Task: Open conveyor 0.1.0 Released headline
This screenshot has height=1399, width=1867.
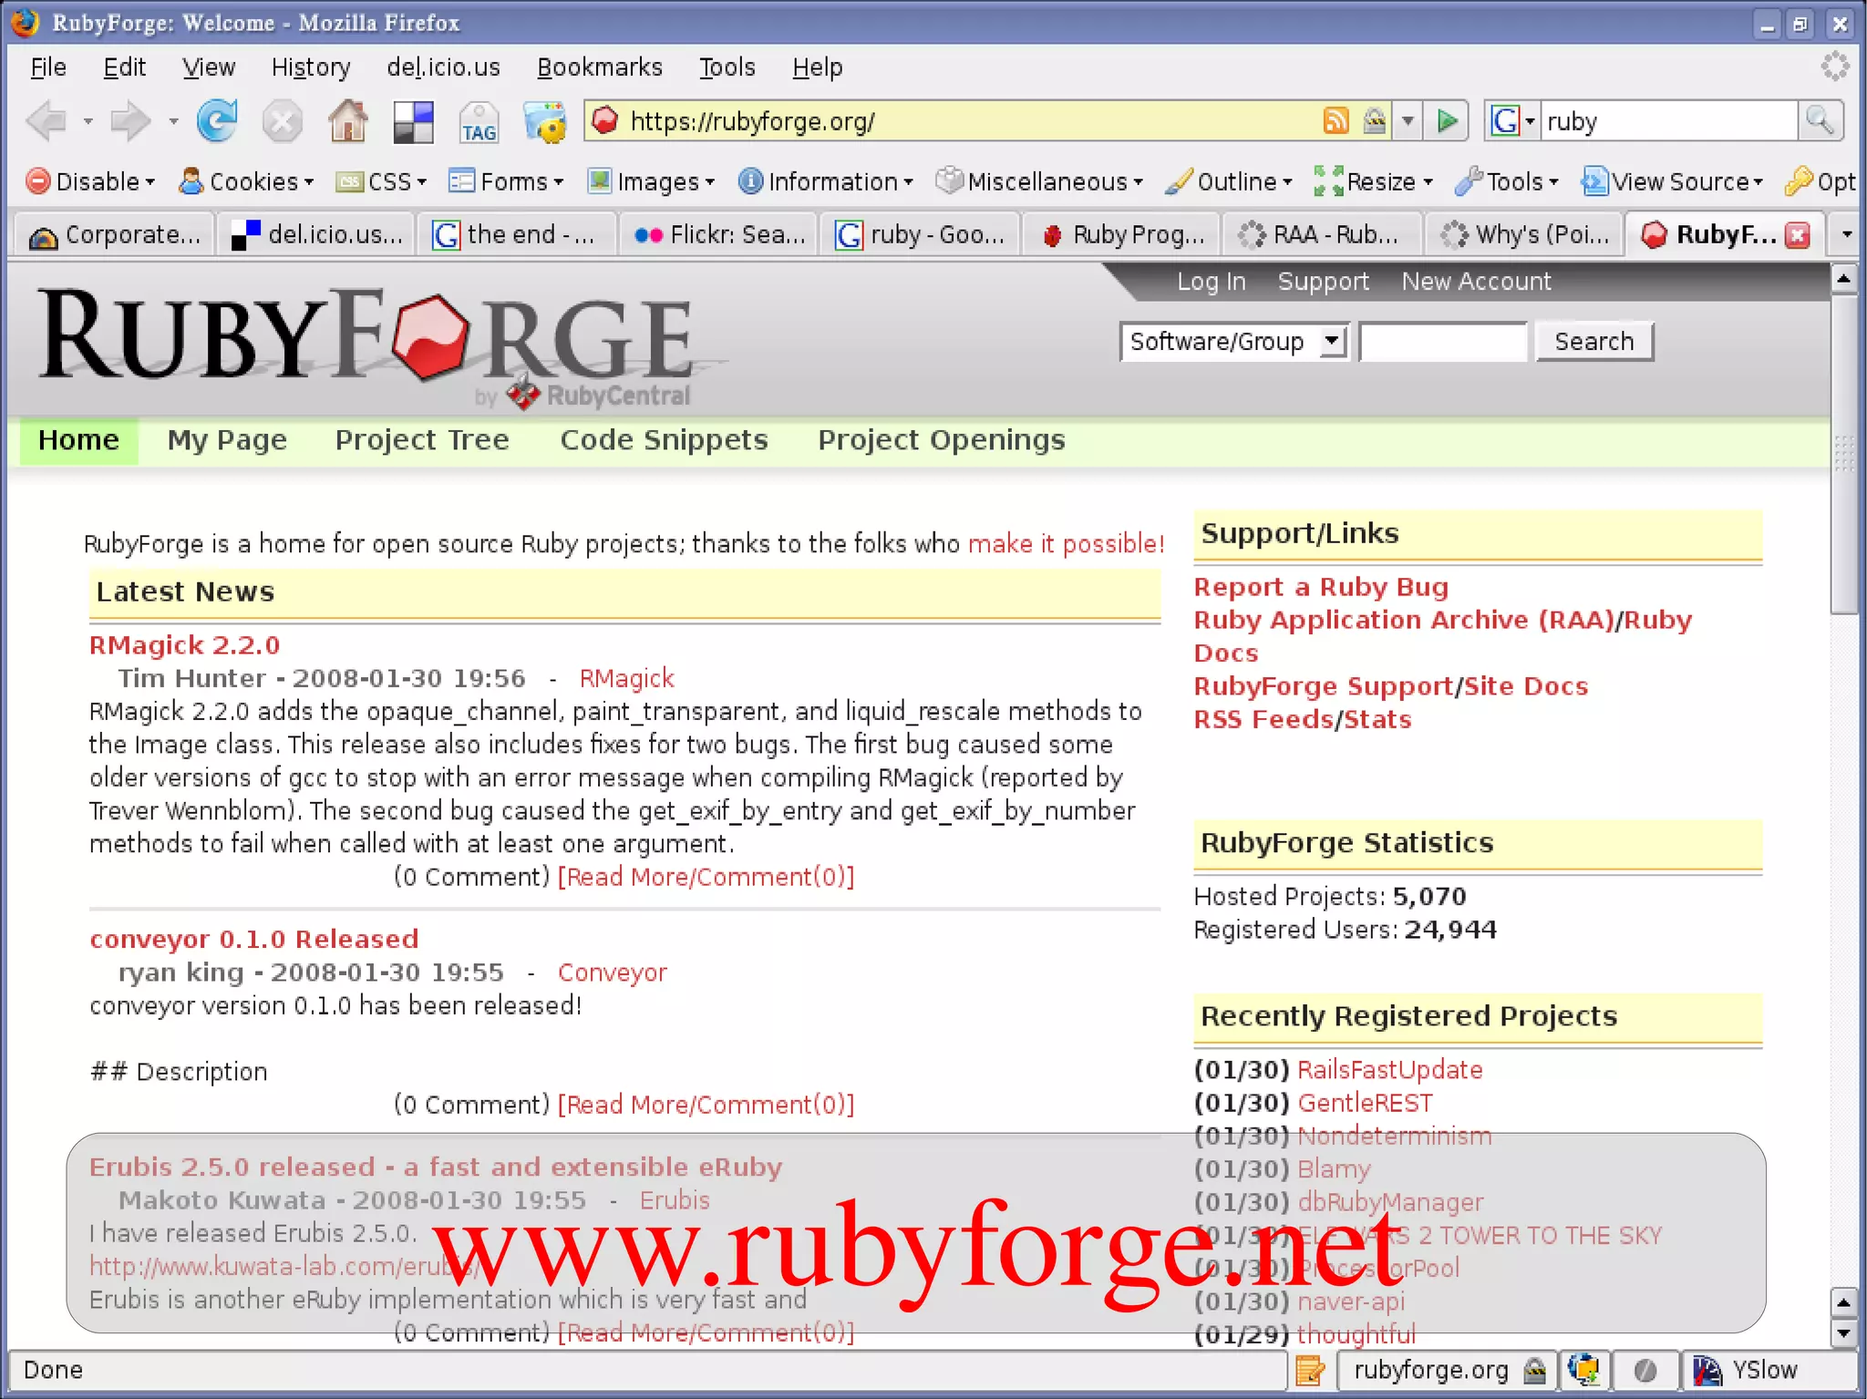Action: point(254,940)
